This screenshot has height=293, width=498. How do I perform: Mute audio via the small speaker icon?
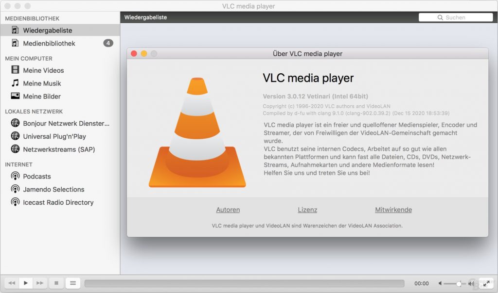tap(440, 283)
